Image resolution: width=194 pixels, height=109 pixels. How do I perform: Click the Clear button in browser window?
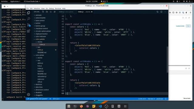click(x=188, y=26)
